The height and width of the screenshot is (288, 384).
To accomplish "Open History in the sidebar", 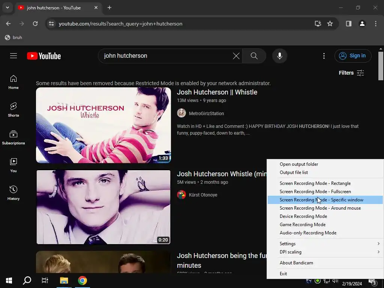I will coord(13,193).
